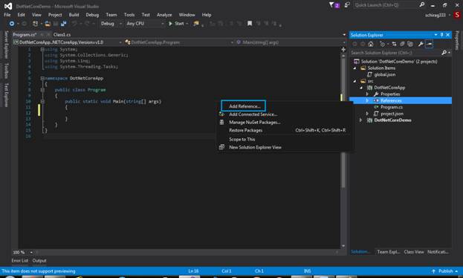This screenshot has height=278, width=463.
Task: Click Sync with Active Document icon
Action: coord(394,44)
